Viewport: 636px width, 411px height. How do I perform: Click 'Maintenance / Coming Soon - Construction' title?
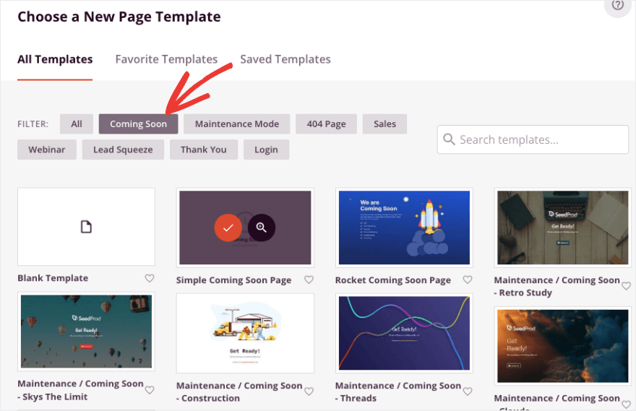coord(239,391)
